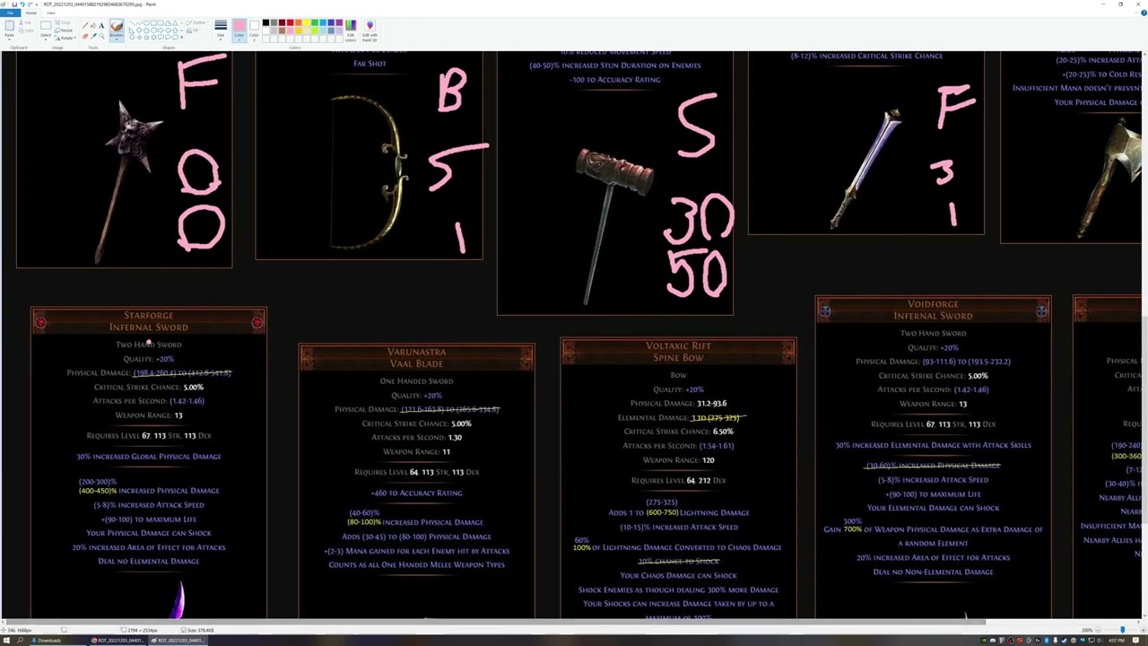Screen dimensions: 1148x646
Task: Switch to the View ribbon tab
Action: pos(51,13)
